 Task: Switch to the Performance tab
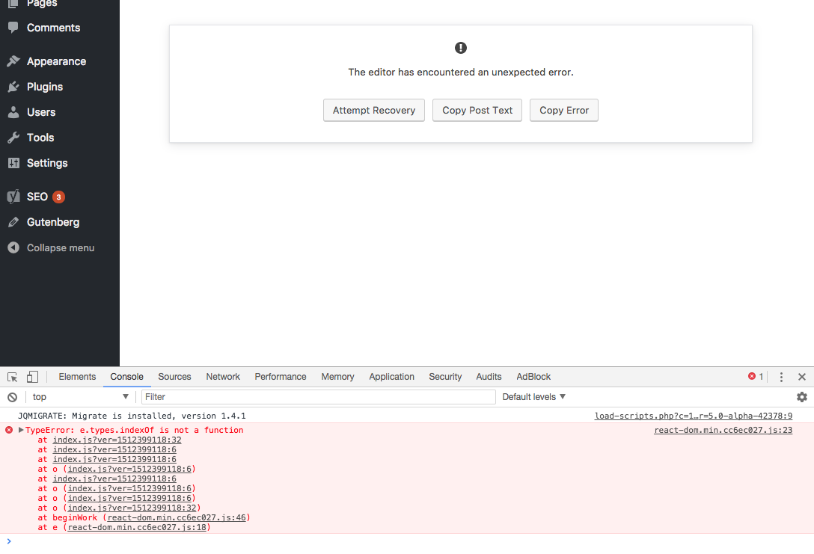pyautogui.click(x=281, y=377)
